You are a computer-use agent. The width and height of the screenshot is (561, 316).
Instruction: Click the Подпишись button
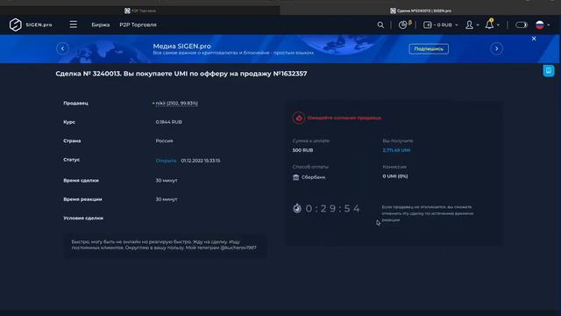(x=429, y=49)
